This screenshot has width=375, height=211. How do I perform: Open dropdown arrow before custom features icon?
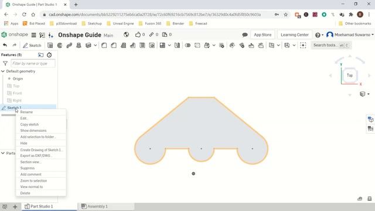[x=294, y=45]
